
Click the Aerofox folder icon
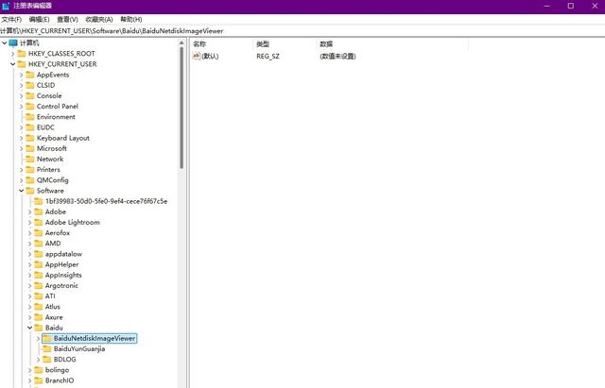pyautogui.click(x=39, y=233)
